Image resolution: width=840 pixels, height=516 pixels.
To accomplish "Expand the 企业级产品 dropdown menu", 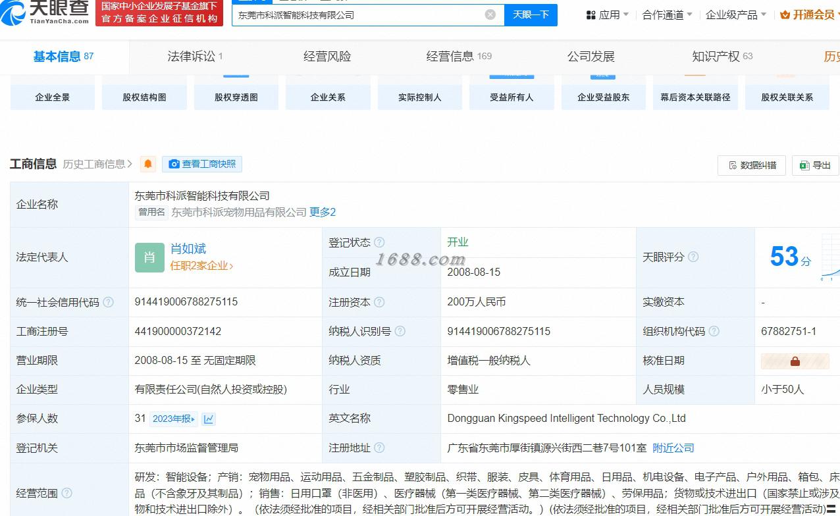I will (x=736, y=14).
